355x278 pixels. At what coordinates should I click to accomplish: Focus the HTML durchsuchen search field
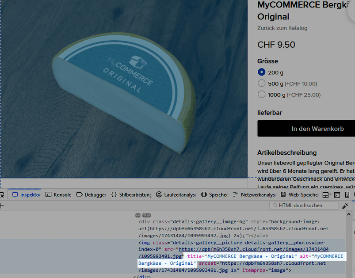[x=304, y=206]
